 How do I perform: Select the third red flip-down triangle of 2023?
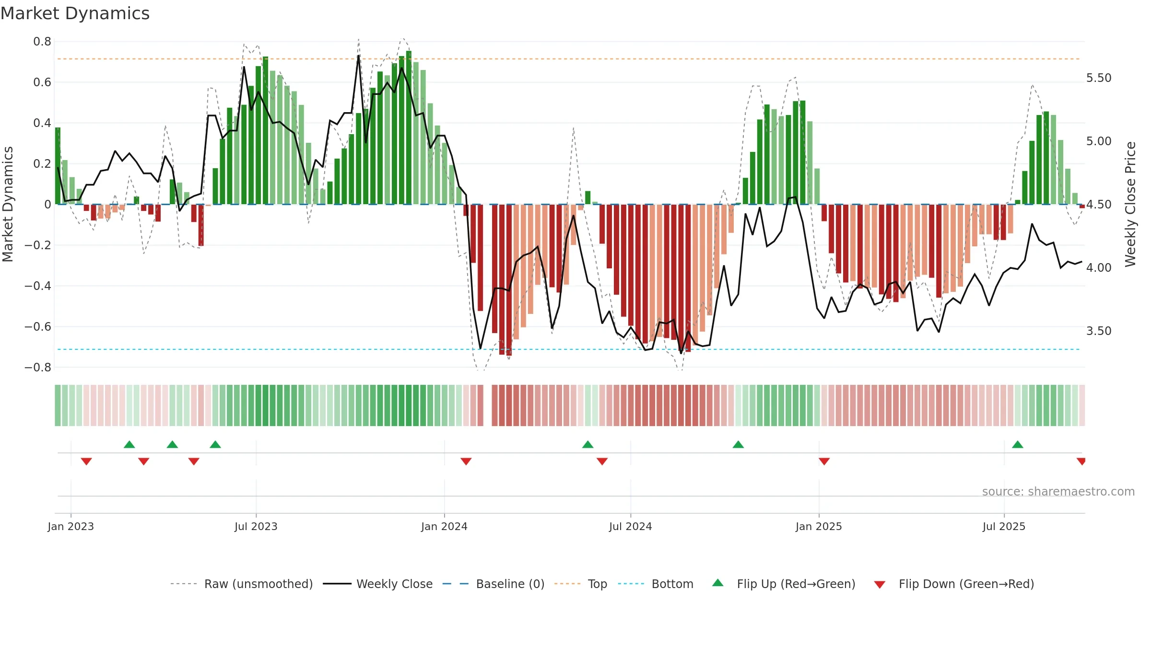pyautogui.click(x=194, y=462)
